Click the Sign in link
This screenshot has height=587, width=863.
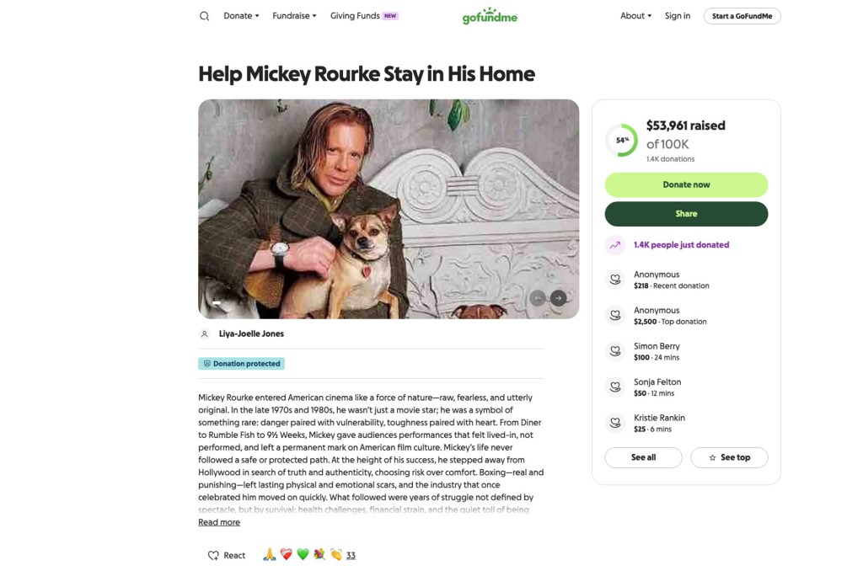point(678,15)
